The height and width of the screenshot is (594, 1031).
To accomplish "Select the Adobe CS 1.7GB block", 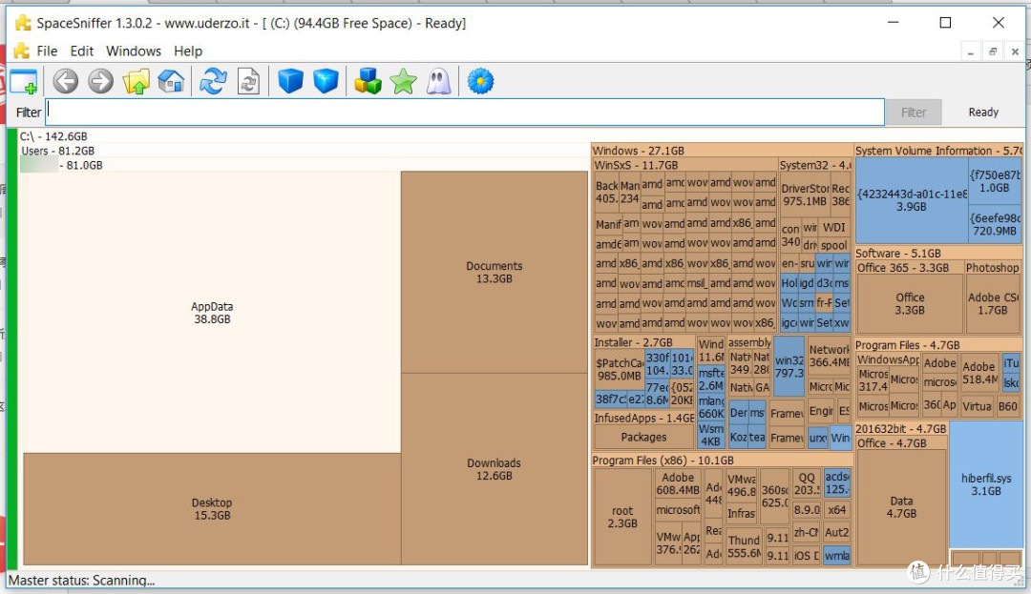I will tap(993, 304).
